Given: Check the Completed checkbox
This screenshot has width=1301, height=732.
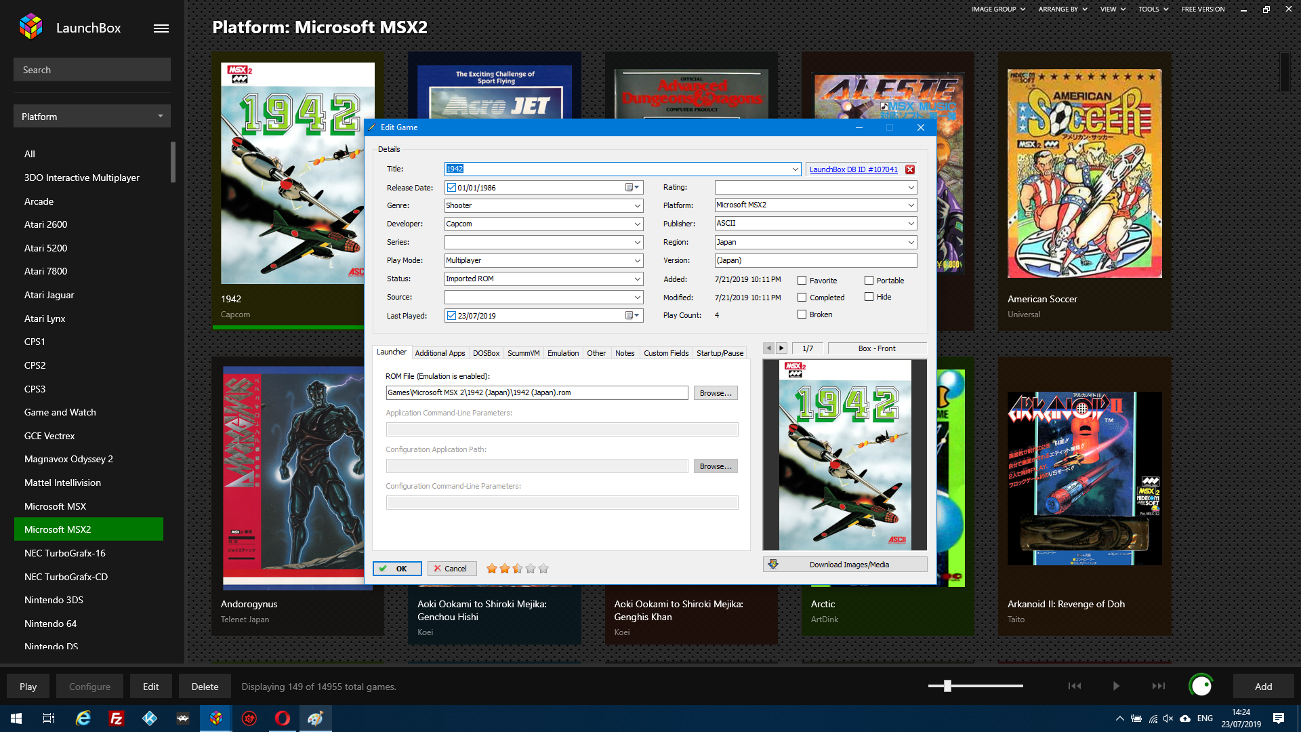Looking at the screenshot, I should coord(802,298).
